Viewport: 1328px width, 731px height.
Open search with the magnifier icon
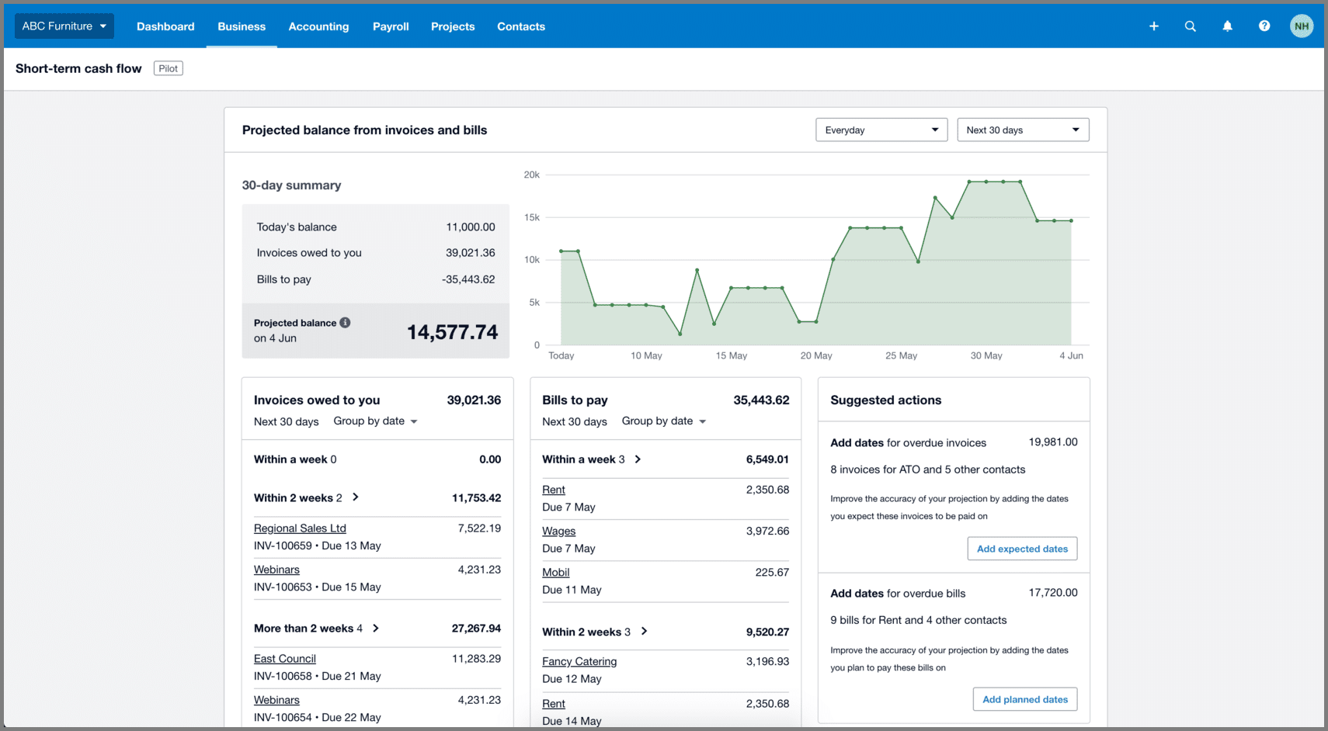pyautogui.click(x=1190, y=26)
